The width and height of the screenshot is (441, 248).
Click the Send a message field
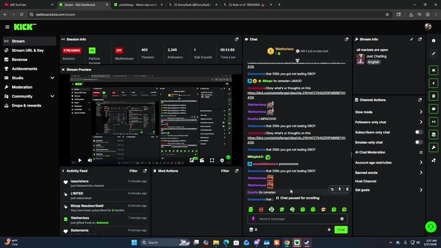click(297, 219)
